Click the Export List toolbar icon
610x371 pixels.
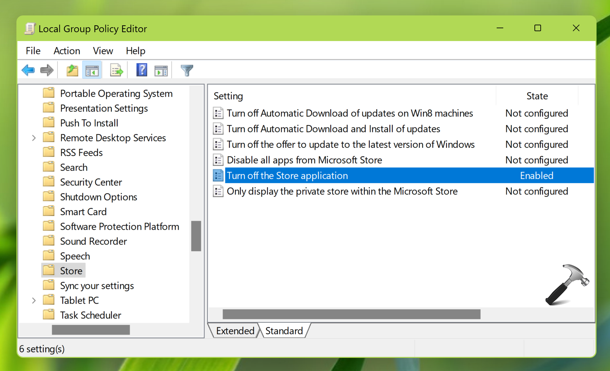click(116, 70)
